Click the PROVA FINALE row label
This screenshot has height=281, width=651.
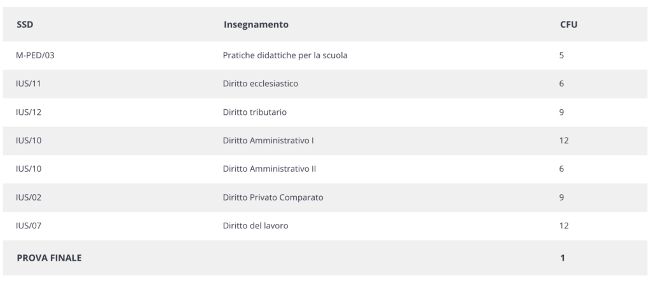coord(49,258)
